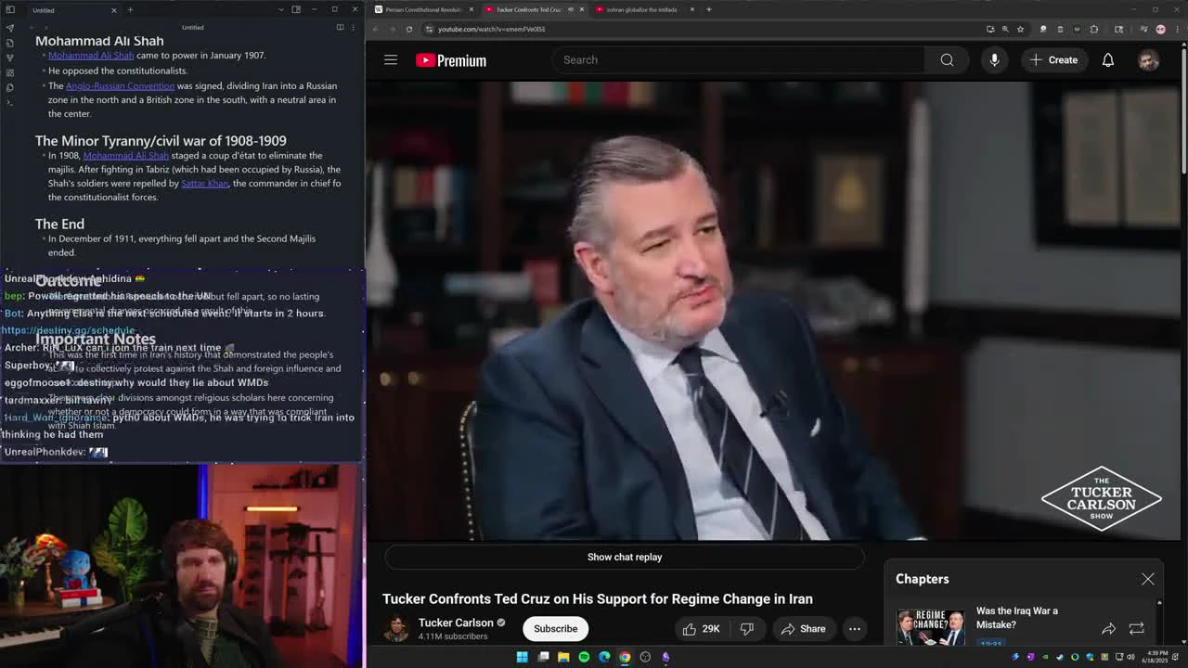1188x668 pixels.
Task: Click the paper plane icon in notes sidebar
Action: click(x=10, y=28)
